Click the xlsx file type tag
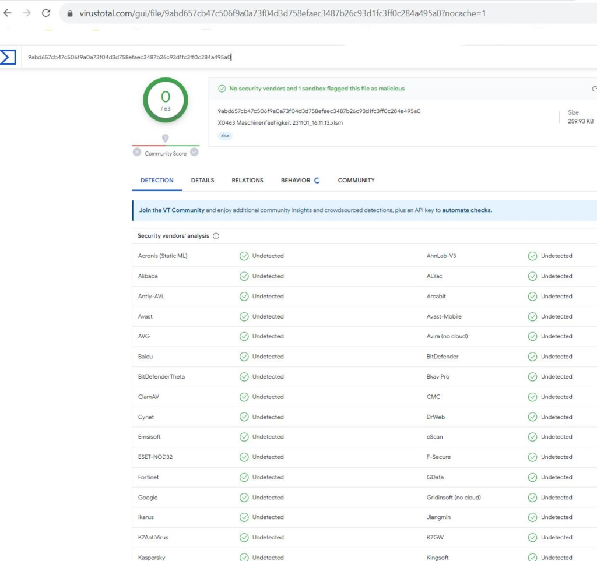Image resolution: width=597 pixels, height=561 pixels. click(224, 136)
